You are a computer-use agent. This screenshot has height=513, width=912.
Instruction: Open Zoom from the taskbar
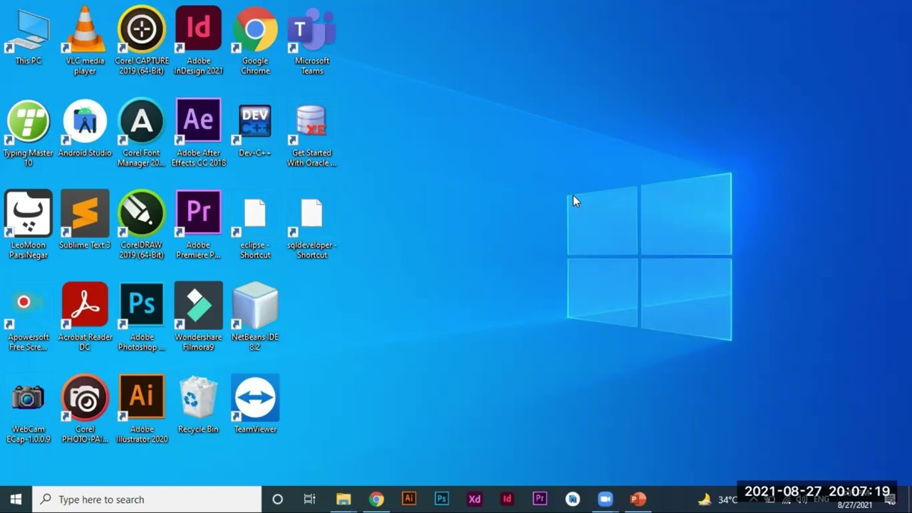[x=605, y=499]
